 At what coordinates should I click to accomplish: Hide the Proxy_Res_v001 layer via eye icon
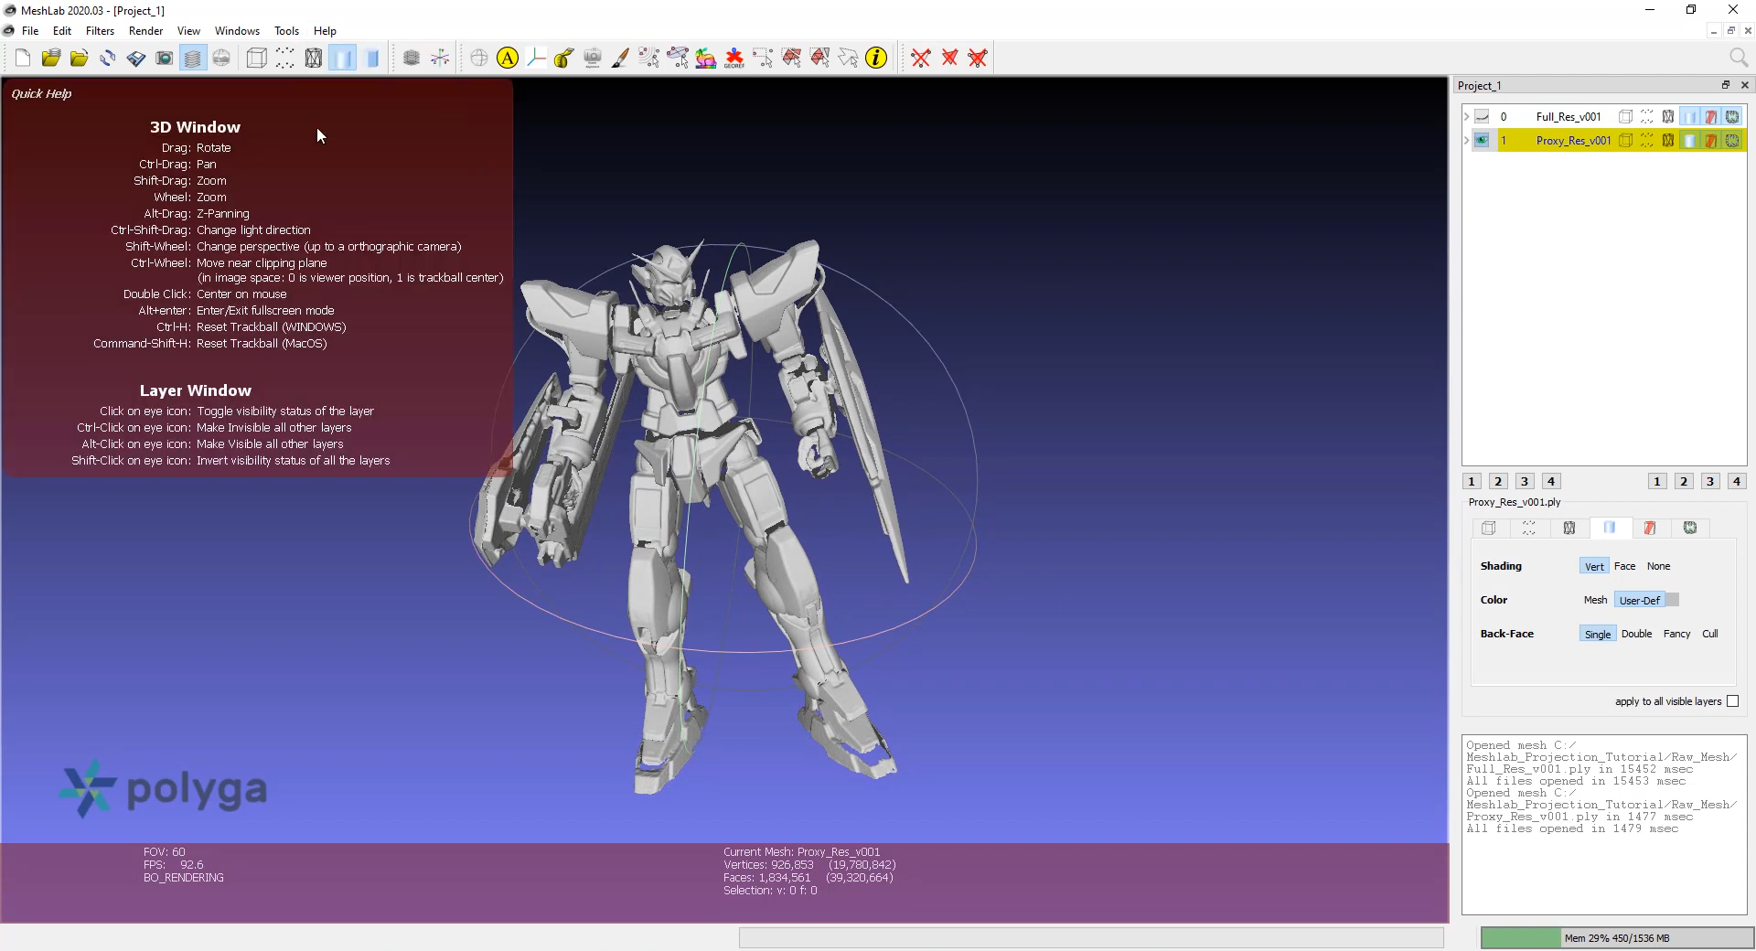coord(1482,141)
